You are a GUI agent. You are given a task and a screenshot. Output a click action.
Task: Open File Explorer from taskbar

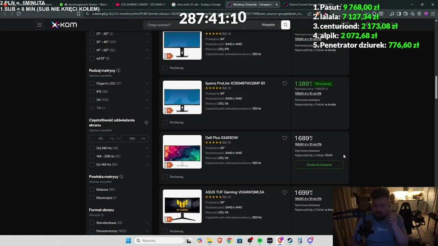[x=209, y=241]
